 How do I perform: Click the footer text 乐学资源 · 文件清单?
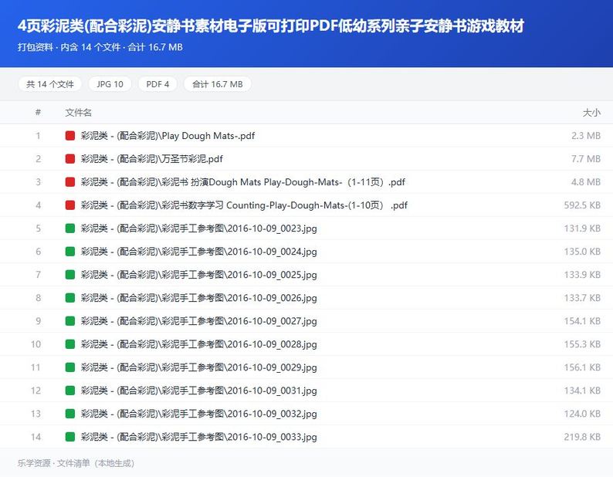pyautogui.click(x=76, y=463)
